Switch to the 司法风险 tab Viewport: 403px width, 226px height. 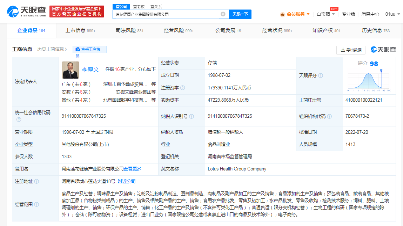pyautogui.click(x=129, y=31)
